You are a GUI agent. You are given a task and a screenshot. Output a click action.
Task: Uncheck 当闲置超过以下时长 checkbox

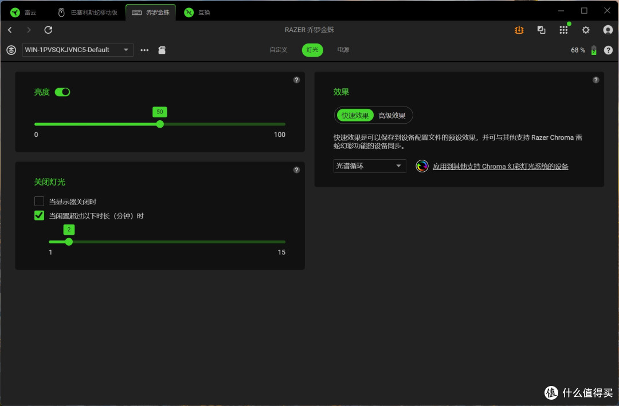[x=39, y=215]
